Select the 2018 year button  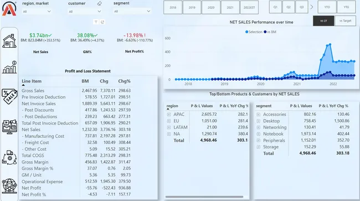(173, 7)
